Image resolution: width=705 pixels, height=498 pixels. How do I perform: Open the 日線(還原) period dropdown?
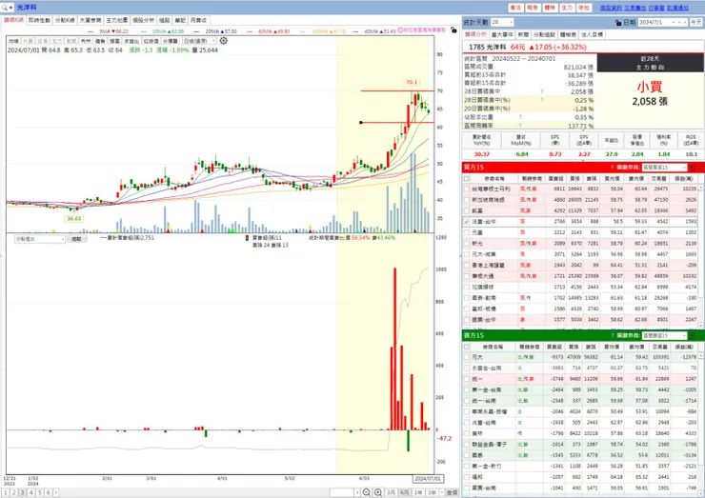click(x=199, y=41)
